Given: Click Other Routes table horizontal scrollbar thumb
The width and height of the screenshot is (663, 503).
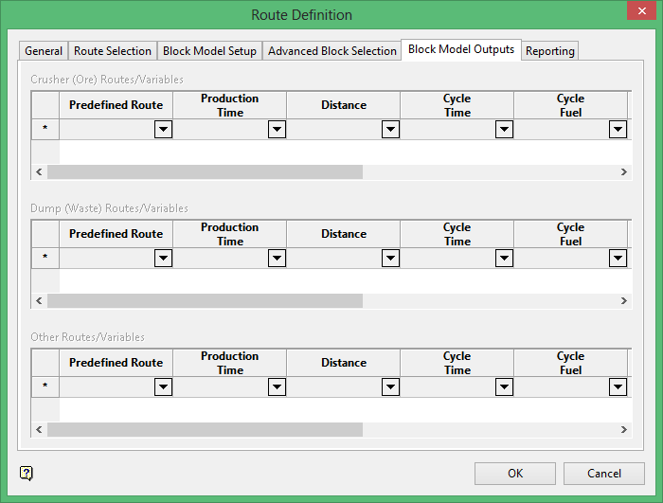Looking at the screenshot, I should tap(206, 429).
